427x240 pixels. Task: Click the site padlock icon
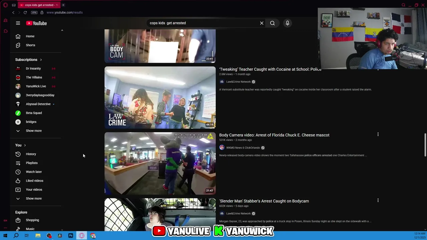(x=42, y=12)
